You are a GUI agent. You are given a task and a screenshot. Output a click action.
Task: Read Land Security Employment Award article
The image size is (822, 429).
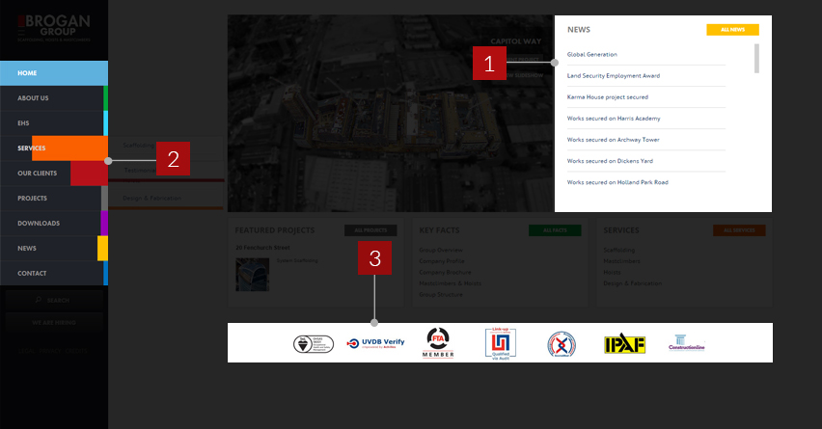click(x=613, y=75)
